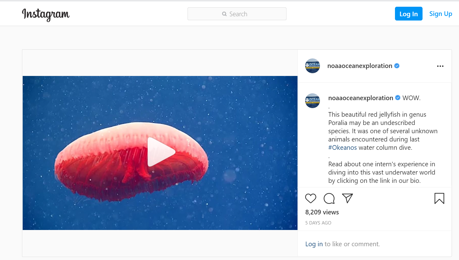459x260 pixels.
Task: Click the verified badge in the caption
Action: coord(398,98)
